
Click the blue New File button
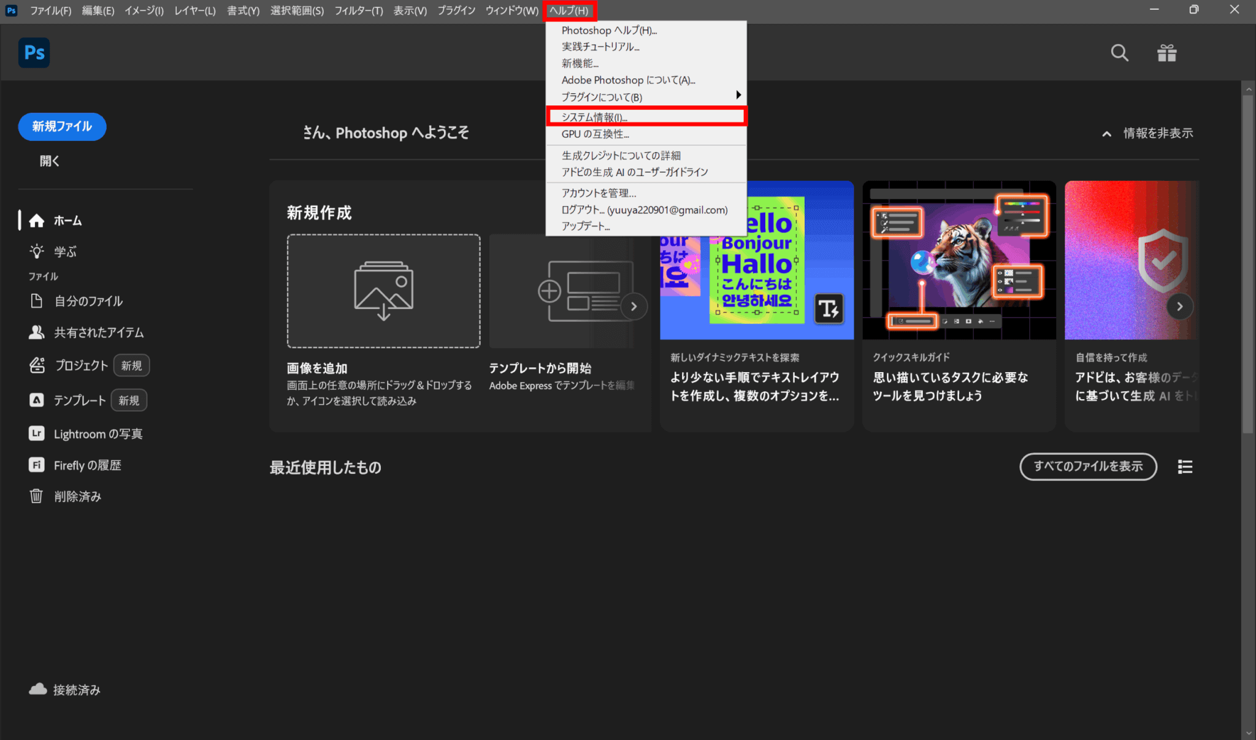point(62,126)
